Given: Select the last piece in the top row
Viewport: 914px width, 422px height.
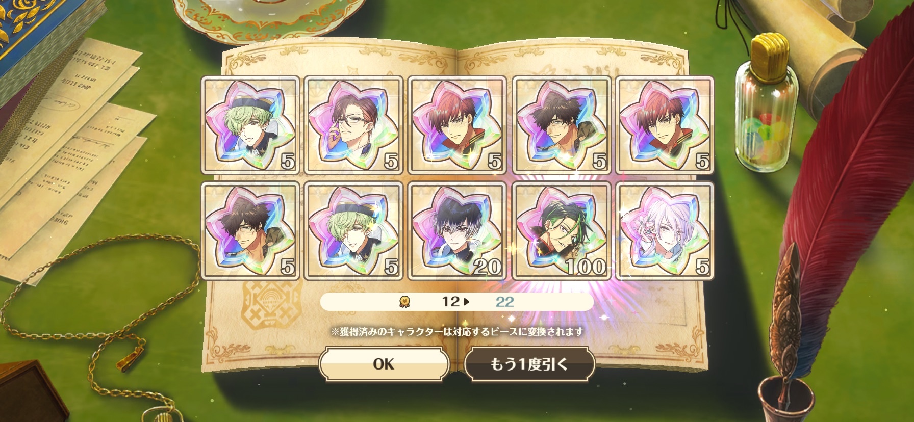Looking at the screenshot, I should click(x=665, y=125).
